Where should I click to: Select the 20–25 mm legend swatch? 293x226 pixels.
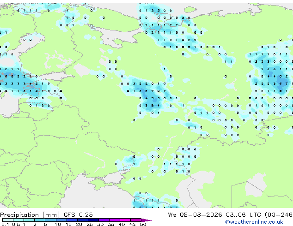tap(83, 220)
